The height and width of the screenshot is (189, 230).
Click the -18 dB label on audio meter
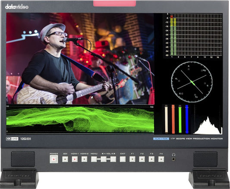point(167,26)
